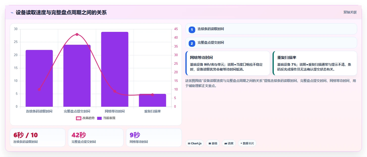Screen dimensions: 367x157
Task: Click the trend line point above 重复扫描率
Action: pos(153,95)
